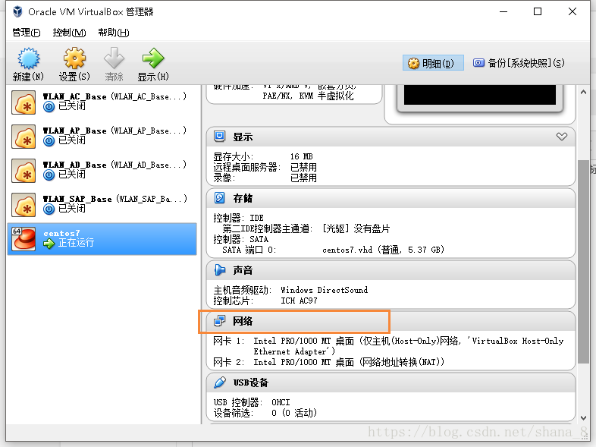Click the Windows DirectSound driver value
This screenshot has height=447, width=596.
click(x=325, y=290)
